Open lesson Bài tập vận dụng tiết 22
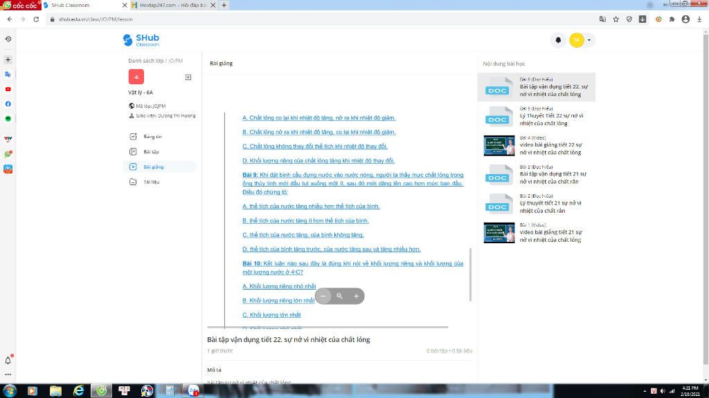 (537, 87)
